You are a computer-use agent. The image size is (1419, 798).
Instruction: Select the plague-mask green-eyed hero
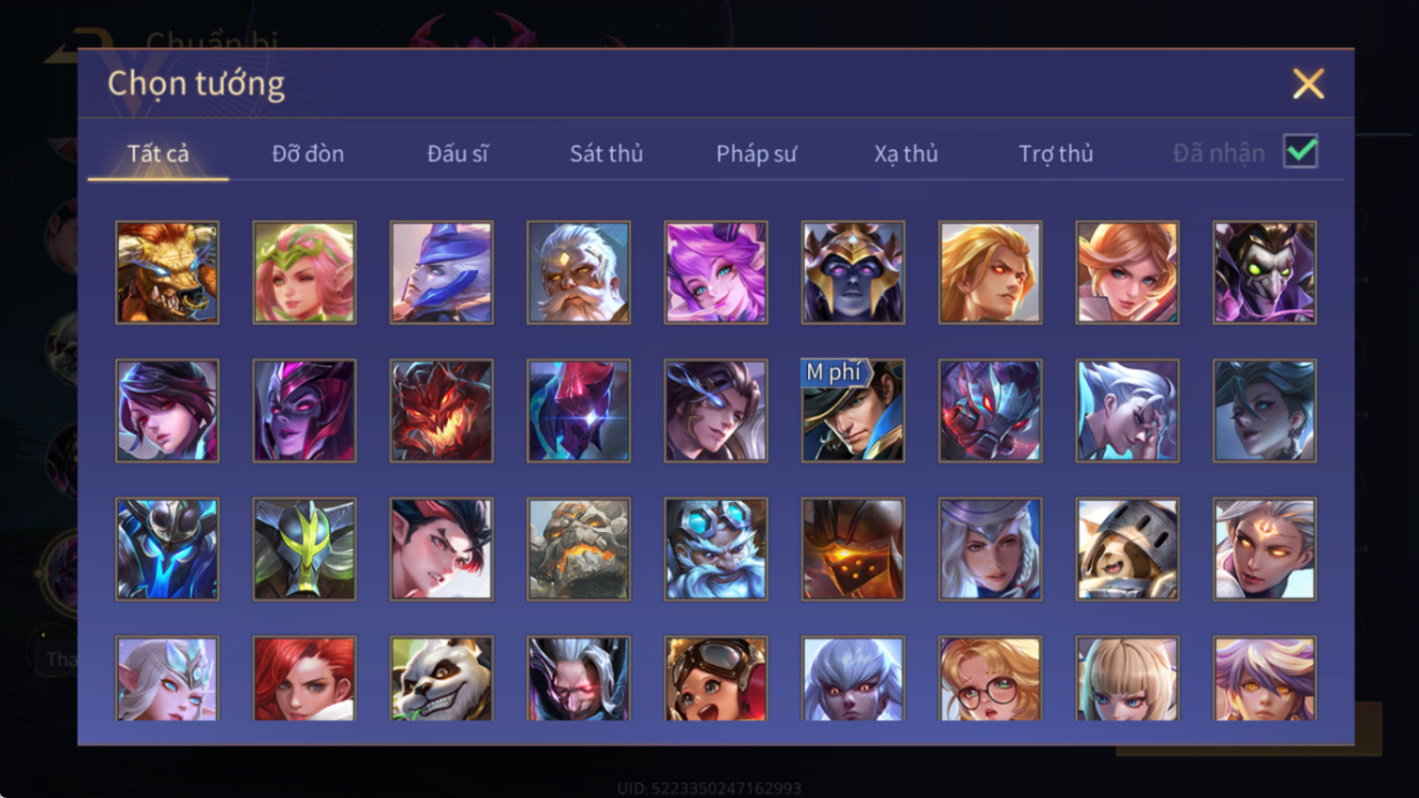tap(1264, 273)
